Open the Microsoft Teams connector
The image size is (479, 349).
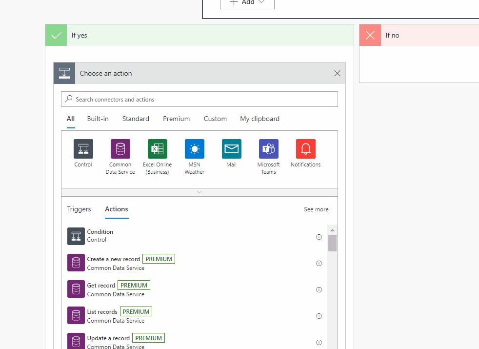pos(268,149)
